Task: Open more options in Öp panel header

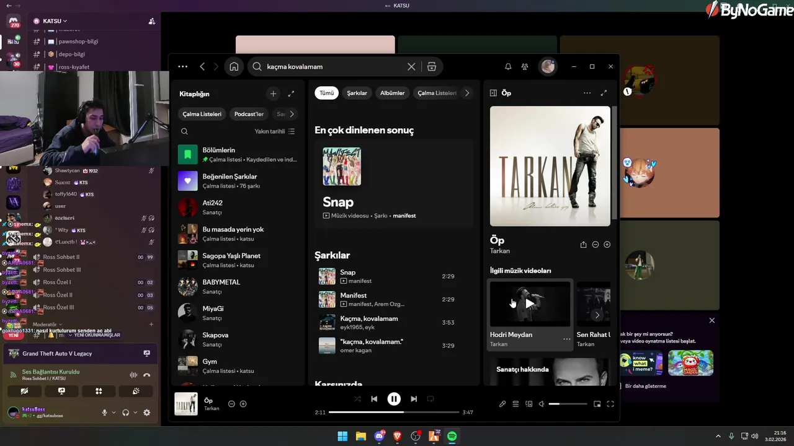Action: click(587, 93)
